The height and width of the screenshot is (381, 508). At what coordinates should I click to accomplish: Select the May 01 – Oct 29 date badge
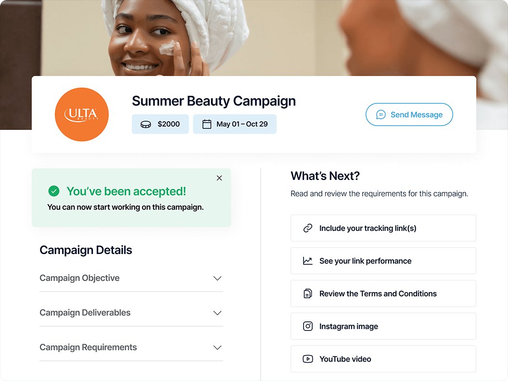[x=235, y=124]
